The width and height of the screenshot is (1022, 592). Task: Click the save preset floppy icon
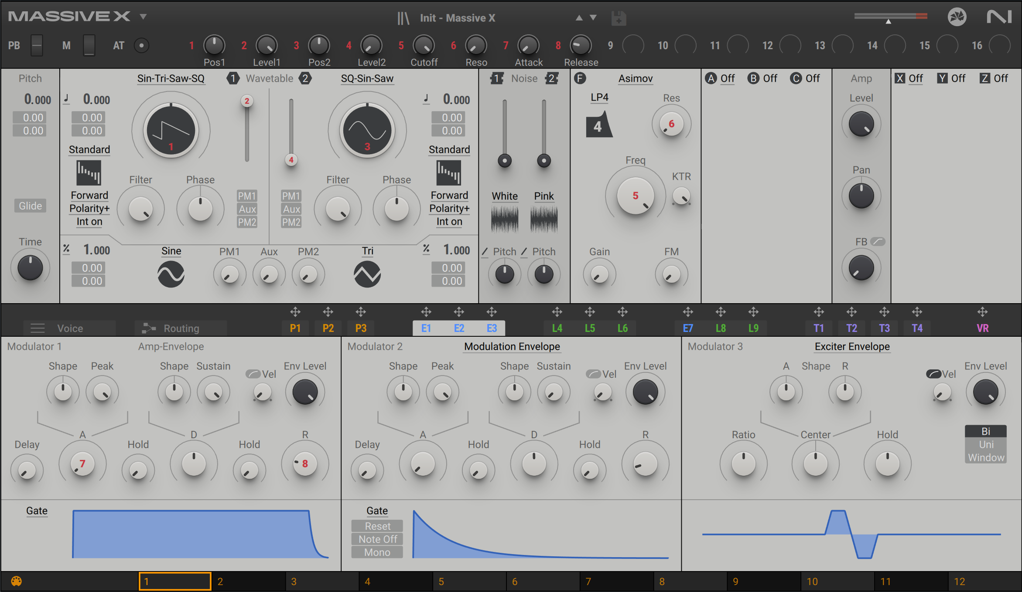[619, 18]
